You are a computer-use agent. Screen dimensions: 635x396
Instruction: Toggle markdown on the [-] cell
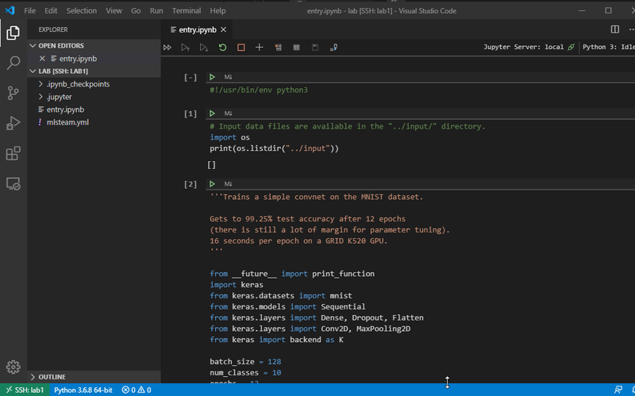click(228, 77)
